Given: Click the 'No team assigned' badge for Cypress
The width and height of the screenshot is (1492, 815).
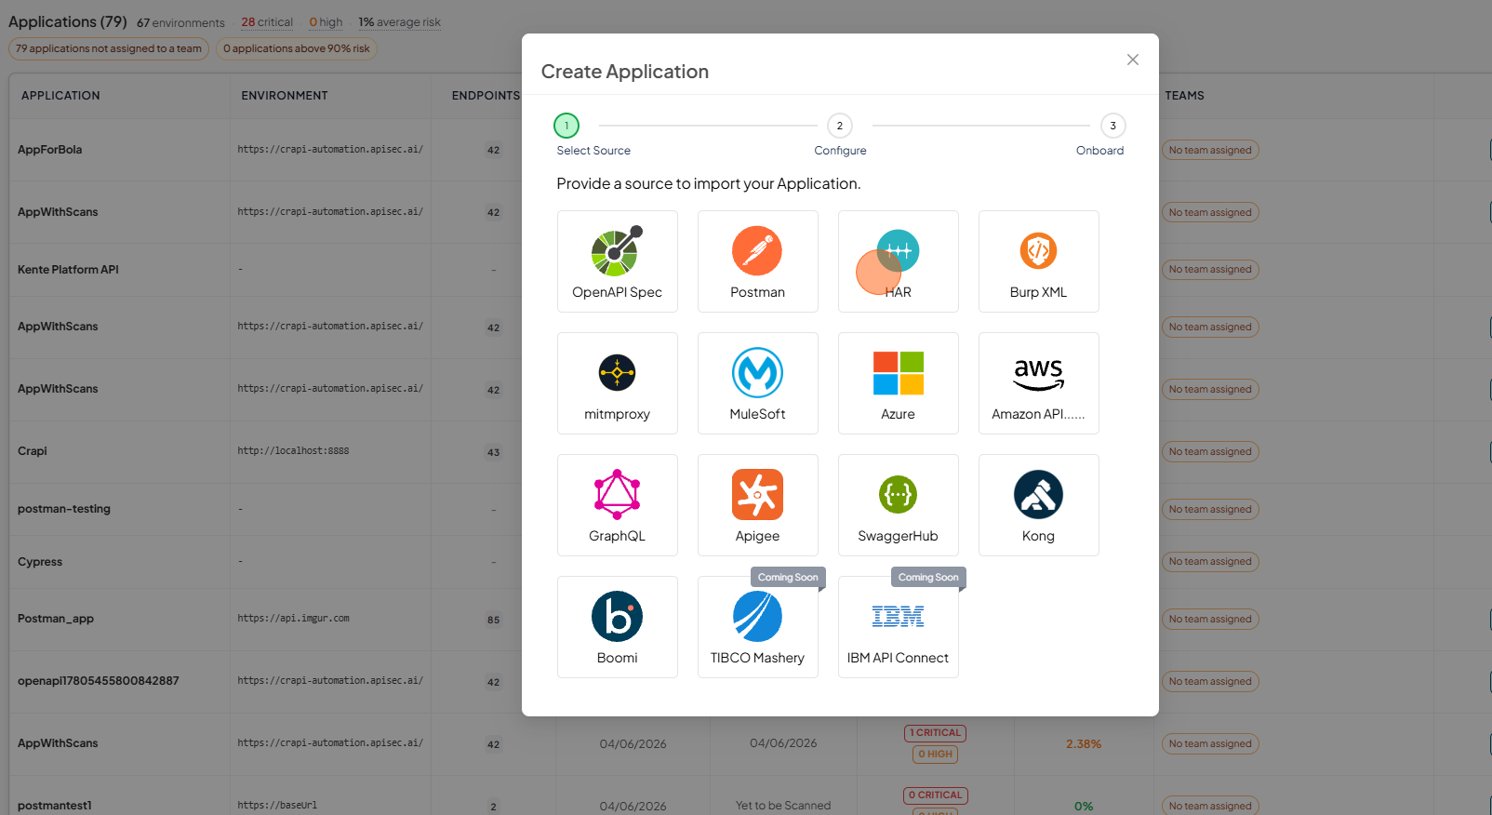Looking at the screenshot, I should tap(1210, 561).
